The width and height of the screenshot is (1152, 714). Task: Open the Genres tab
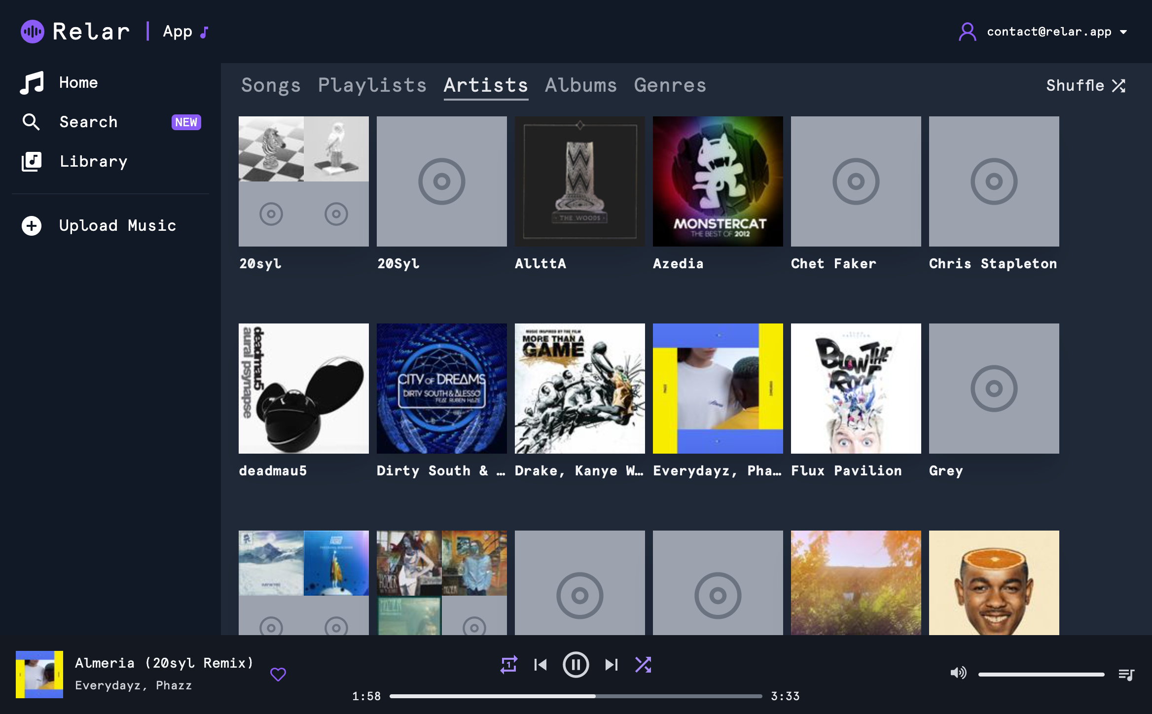(670, 85)
